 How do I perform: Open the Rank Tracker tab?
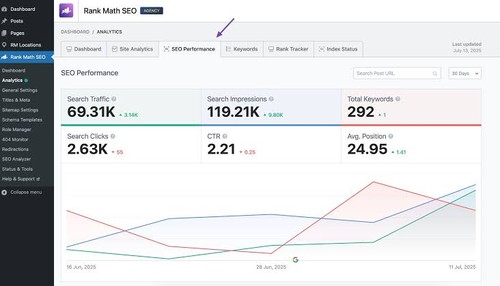[288, 49]
